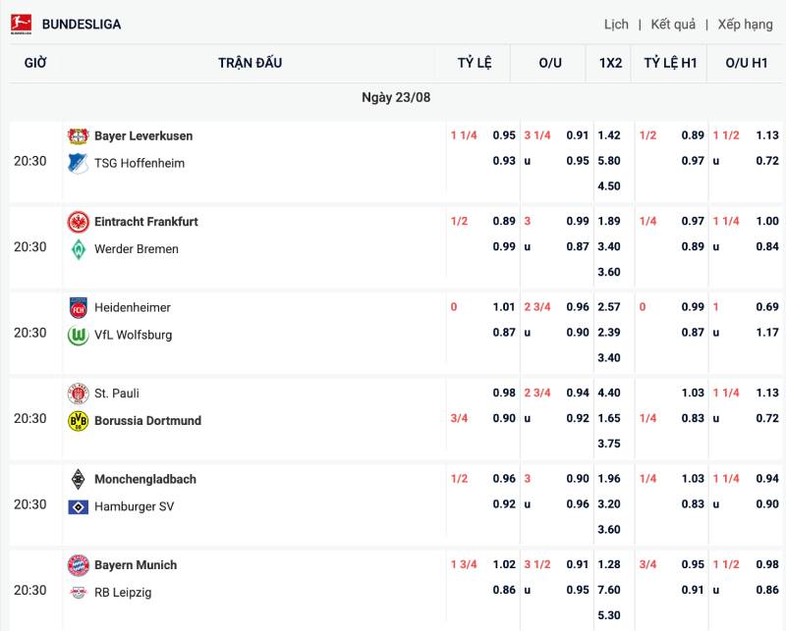Click the TSG Hoffenheim team crest
This screenshot has height=631, width=786.
pos(78,164)
